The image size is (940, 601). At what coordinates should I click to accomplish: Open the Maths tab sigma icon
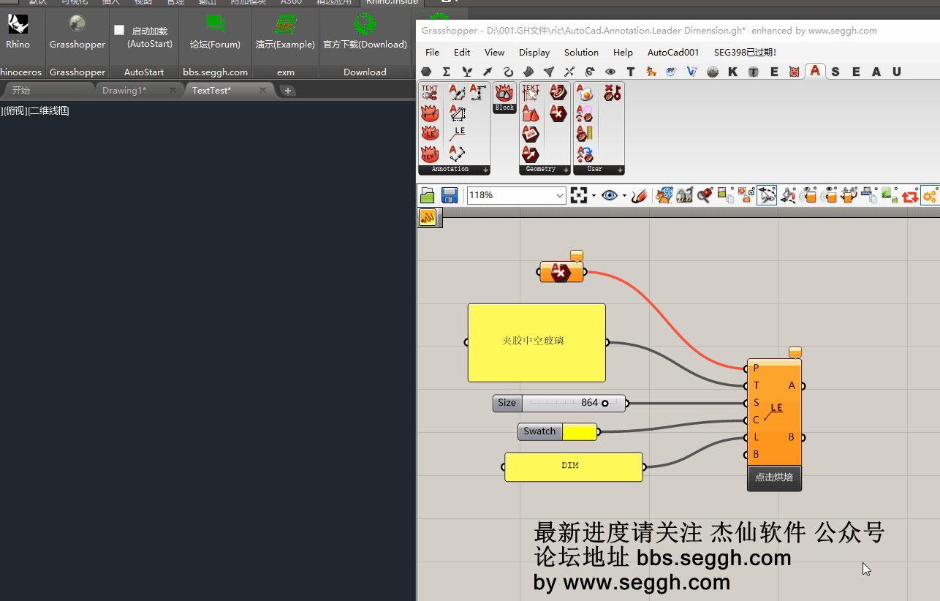[447, 72]
